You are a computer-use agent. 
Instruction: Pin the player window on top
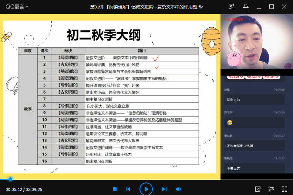[x=246, y=7]
